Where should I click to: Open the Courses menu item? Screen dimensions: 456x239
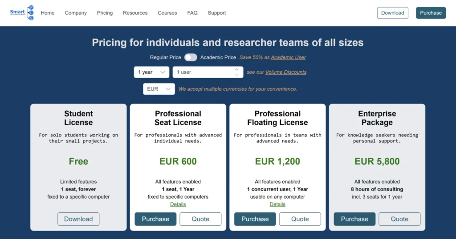pos(167,13)
